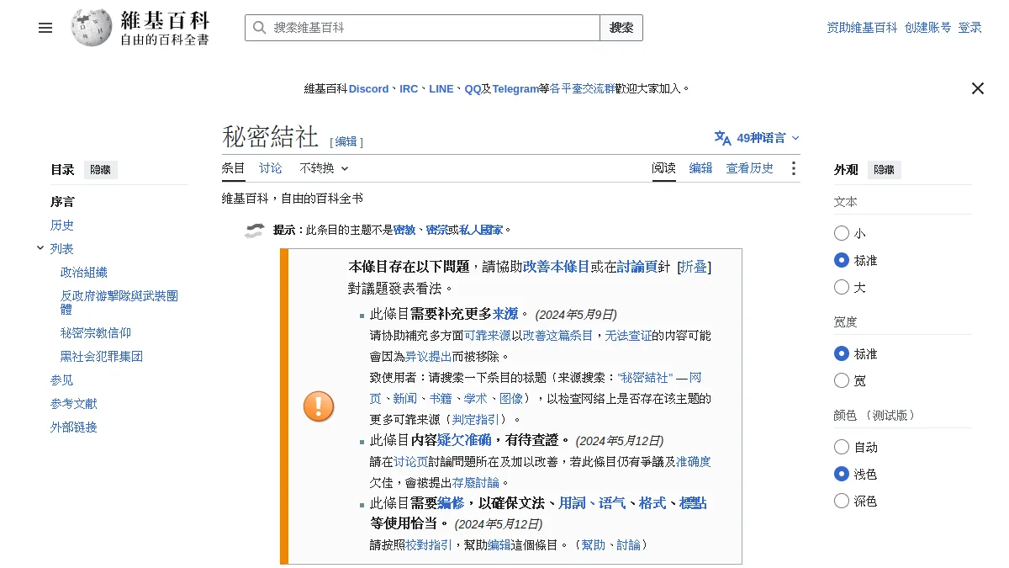Go to 反政府游擊隊與武裝團體 in contents
The image size is (1009, 568).
[x=119, y=303]
